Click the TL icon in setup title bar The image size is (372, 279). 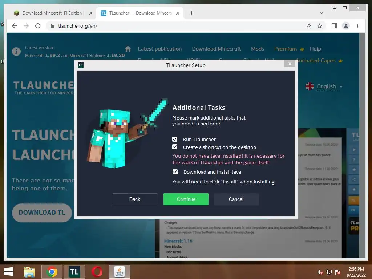81,65
